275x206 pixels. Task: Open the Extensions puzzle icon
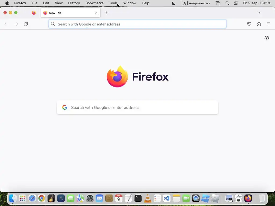click(259, 24)
